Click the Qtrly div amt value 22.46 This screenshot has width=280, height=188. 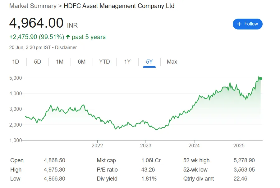(240, 179)
